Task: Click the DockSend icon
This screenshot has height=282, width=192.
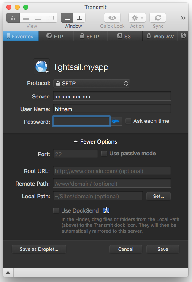Action: [x=106, y=210]
